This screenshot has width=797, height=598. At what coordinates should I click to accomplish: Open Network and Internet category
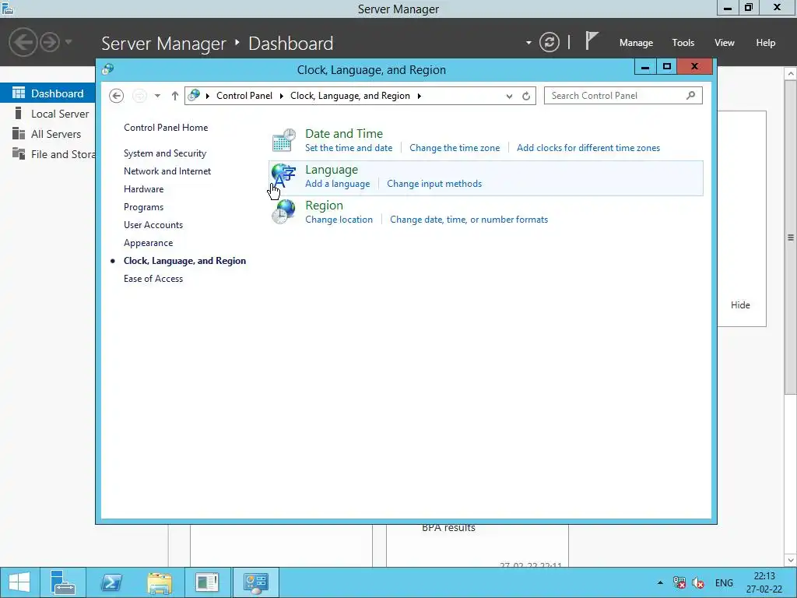[167, 171]
